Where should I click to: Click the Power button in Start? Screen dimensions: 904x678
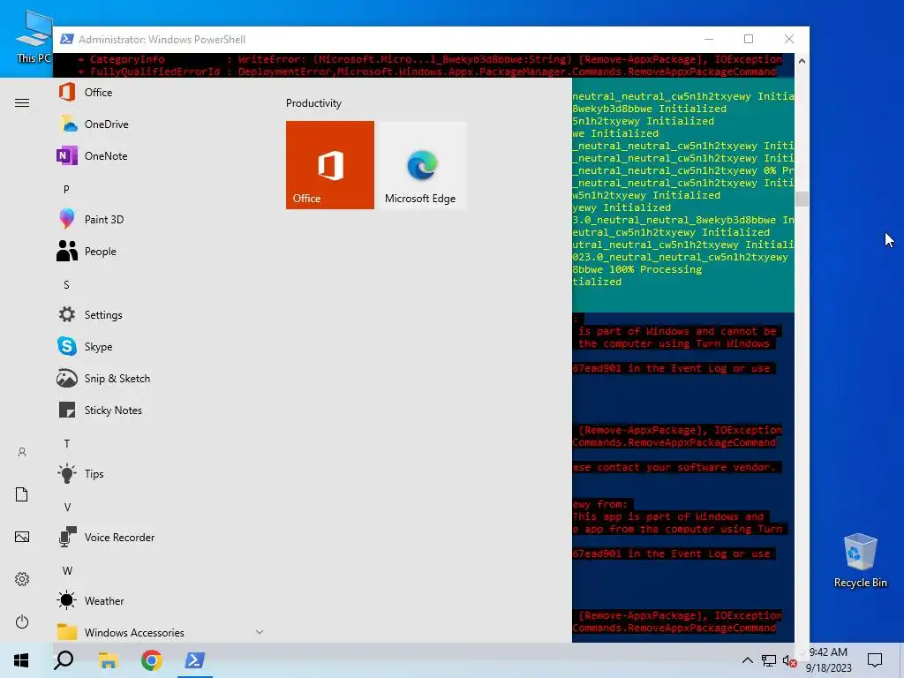click(x=22, y=621)
